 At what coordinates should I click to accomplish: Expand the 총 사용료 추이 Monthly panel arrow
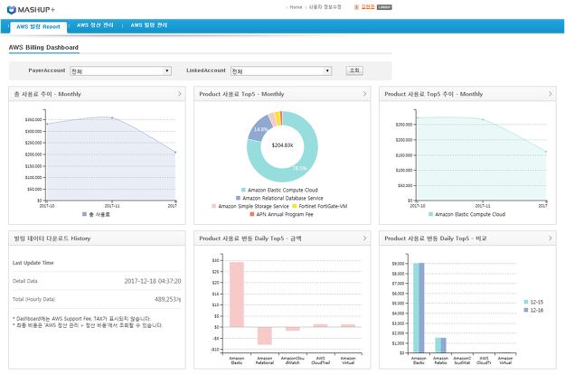[x=180, y=94]
